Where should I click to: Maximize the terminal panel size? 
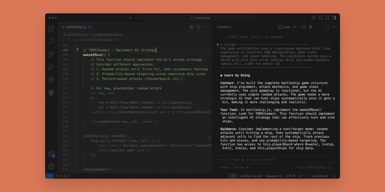click(x=327, y=27)
